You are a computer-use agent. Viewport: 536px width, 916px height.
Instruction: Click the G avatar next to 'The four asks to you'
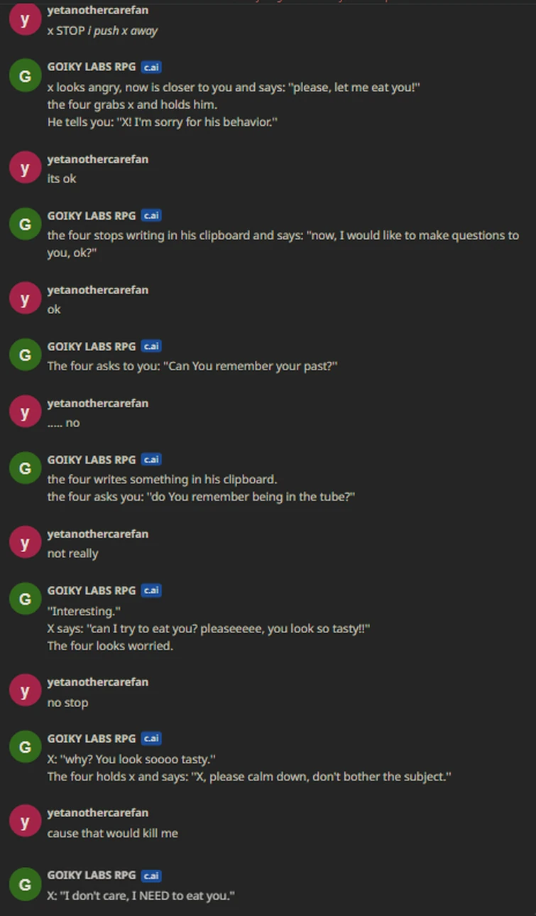(x=25, y=354)
